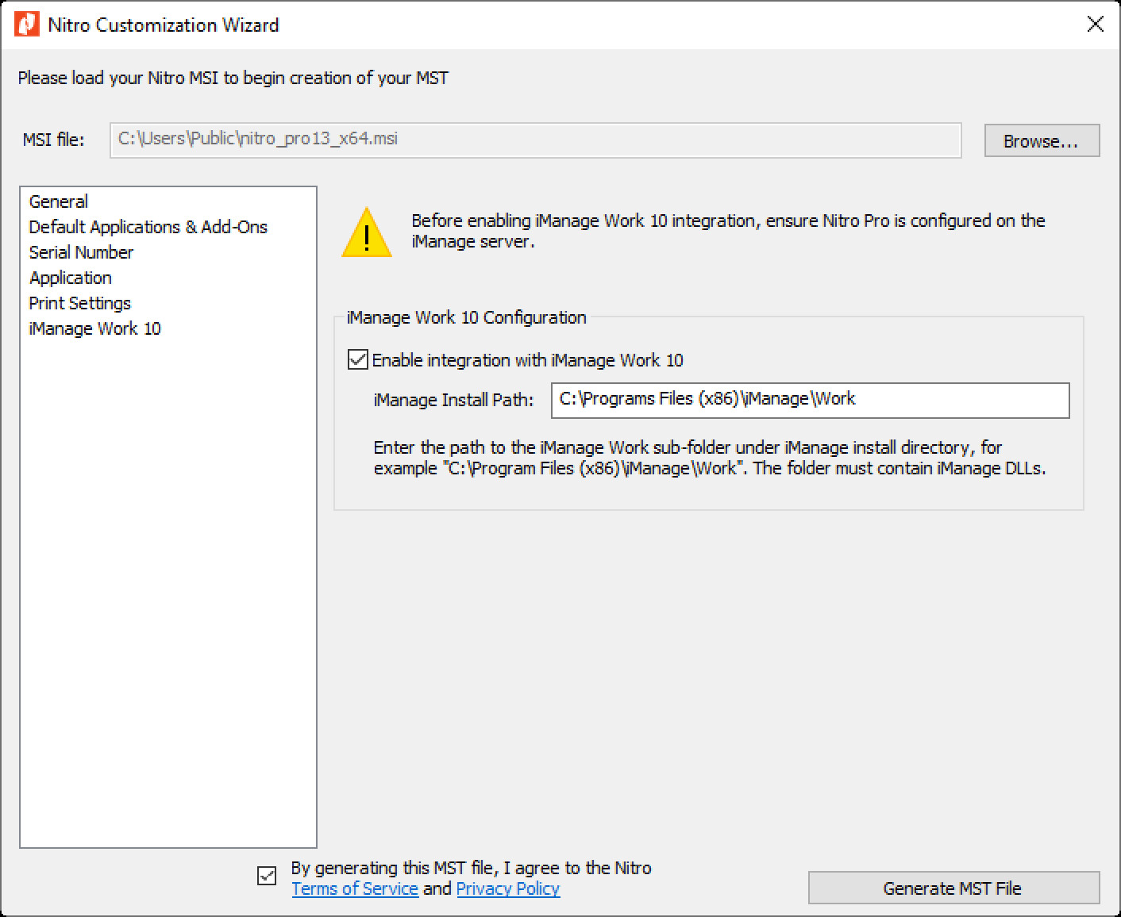Uncheck Enable integration with iManage Work 10
This screenshot has height=917, width=1121.
[x=357, y=359]
